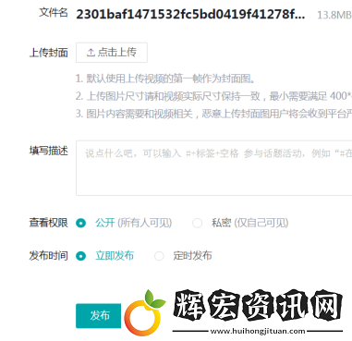Choose 定时发布 scheduled publish option
This screenshot has width=352, height=341.
(159, 256)
